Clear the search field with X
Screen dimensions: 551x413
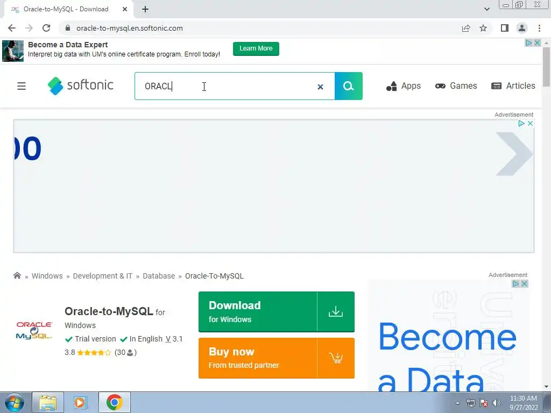click(x=320, y=87)
